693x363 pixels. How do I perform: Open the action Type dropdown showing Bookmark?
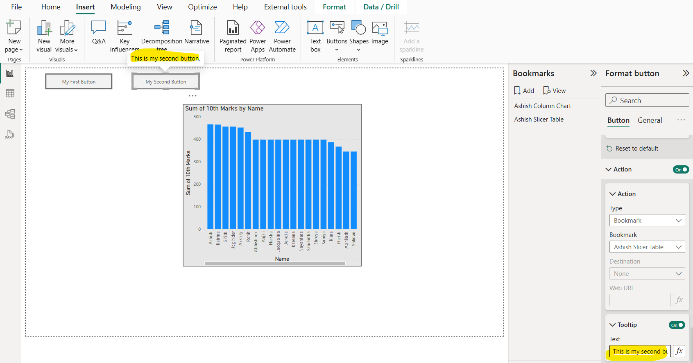tap(647, 221)
